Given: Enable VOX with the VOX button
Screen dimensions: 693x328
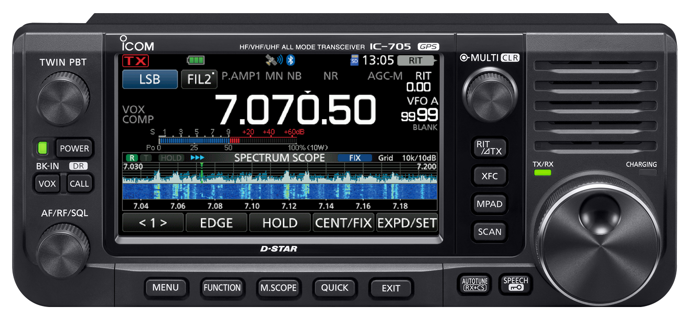Looking at the screenshot, I should pyautogui.click(x=47, y=183).
